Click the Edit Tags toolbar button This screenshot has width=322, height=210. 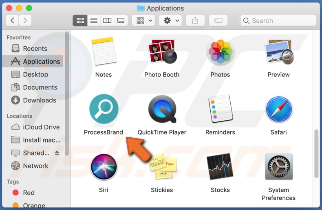pos(218,20)
